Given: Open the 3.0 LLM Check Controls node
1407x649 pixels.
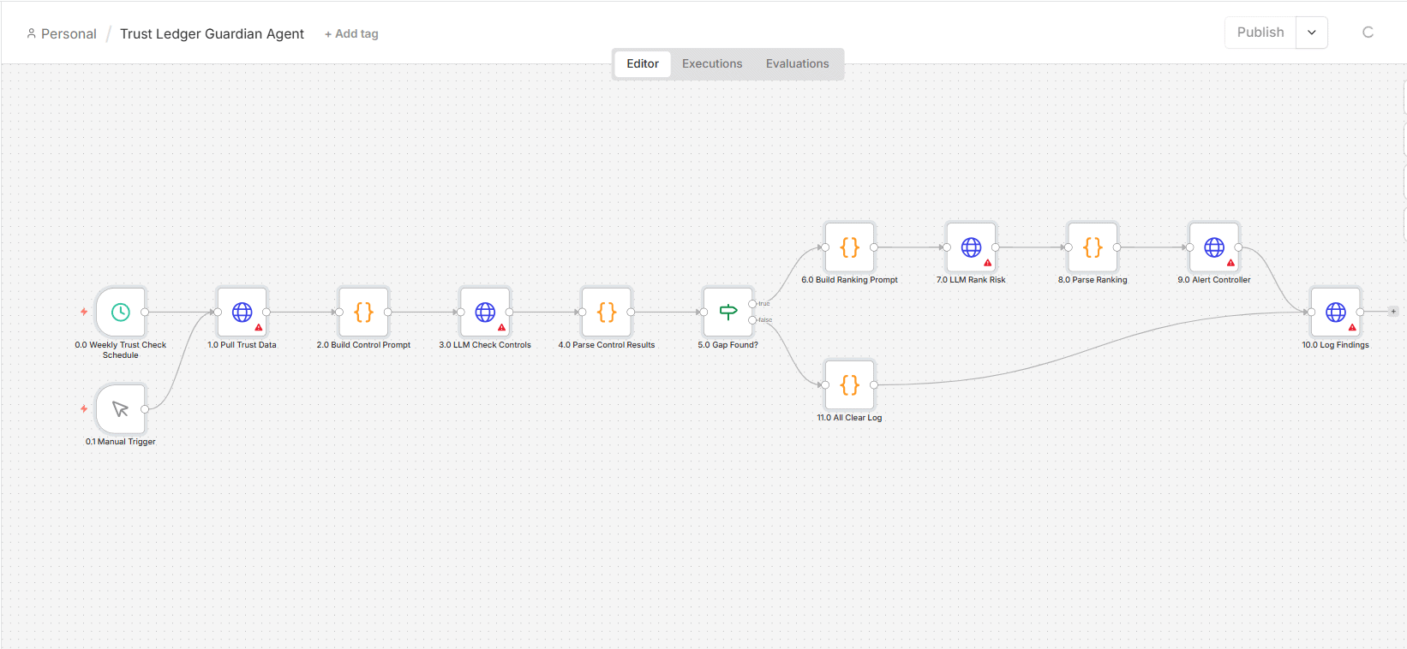Looking at the screenshot, I should tap(485, 312).
